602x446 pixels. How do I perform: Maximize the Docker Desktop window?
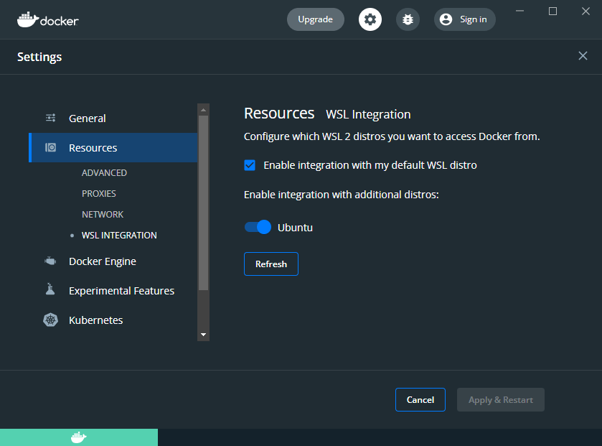(553, 11)
